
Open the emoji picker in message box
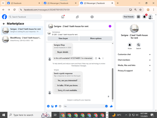(106, 106)
